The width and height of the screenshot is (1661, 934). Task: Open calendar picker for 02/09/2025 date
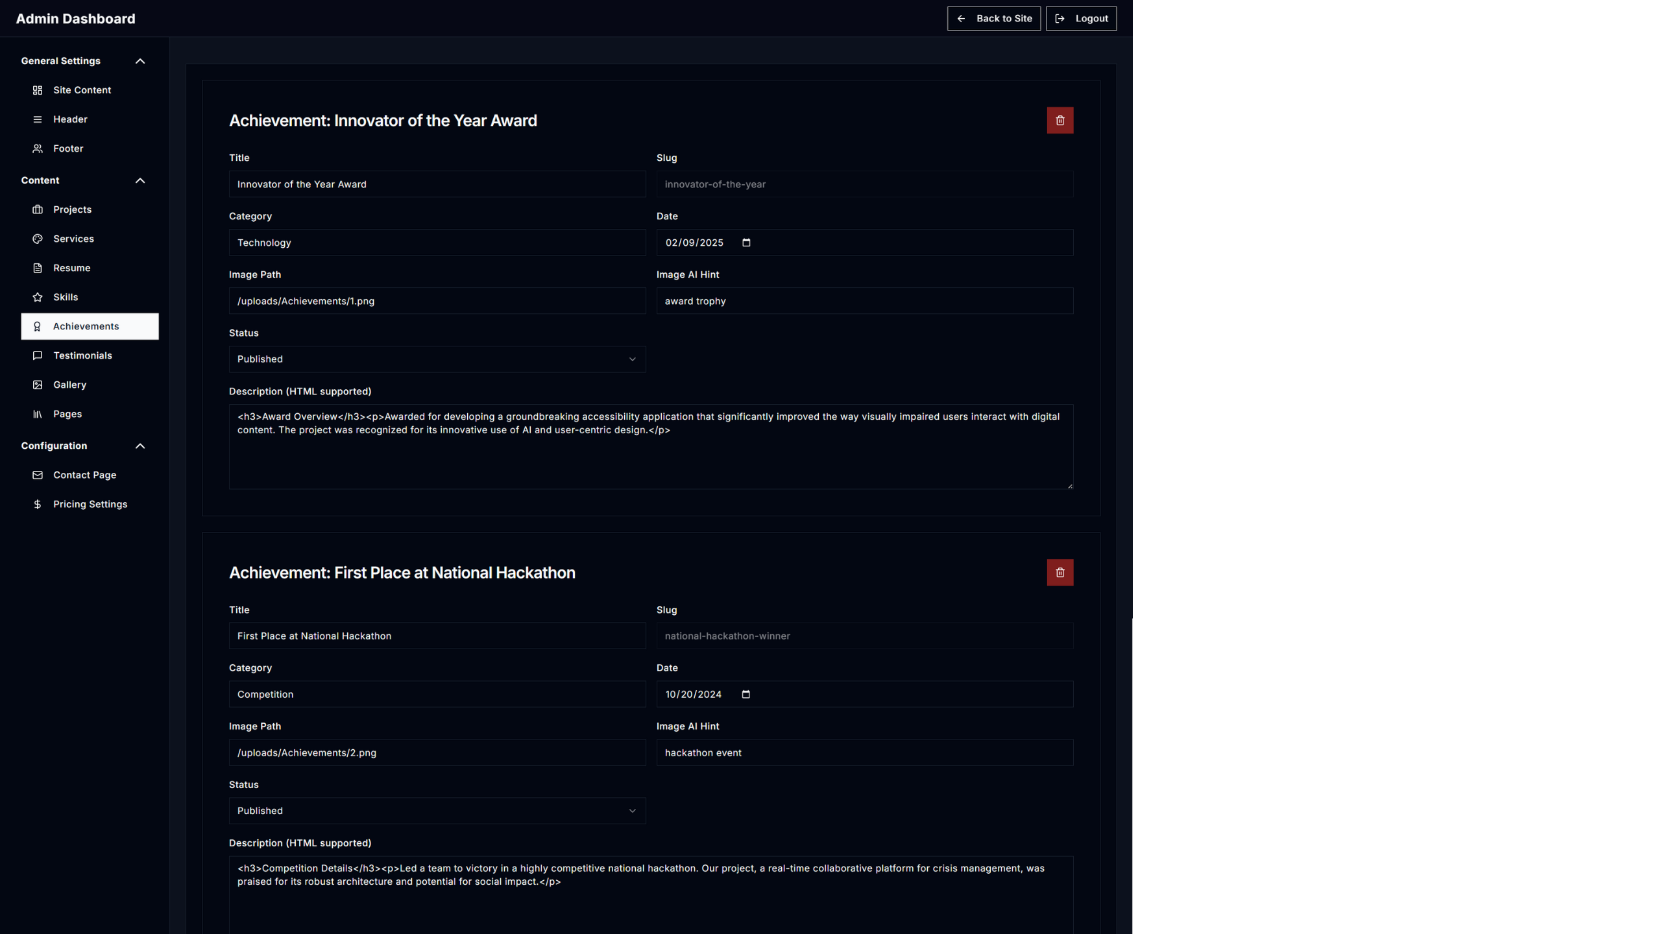pyautogui.click(x=746, y=243)
